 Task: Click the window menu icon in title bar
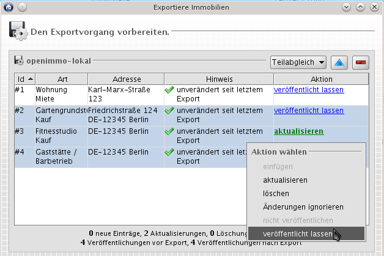tap(8, 7)
